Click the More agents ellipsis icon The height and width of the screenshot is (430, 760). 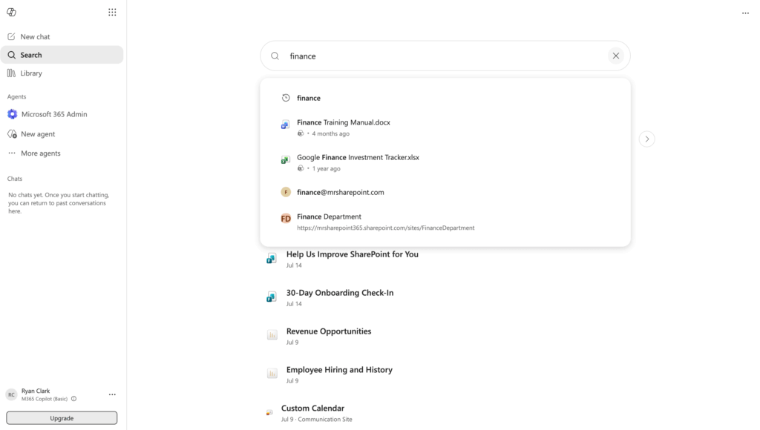click(12, 153)
